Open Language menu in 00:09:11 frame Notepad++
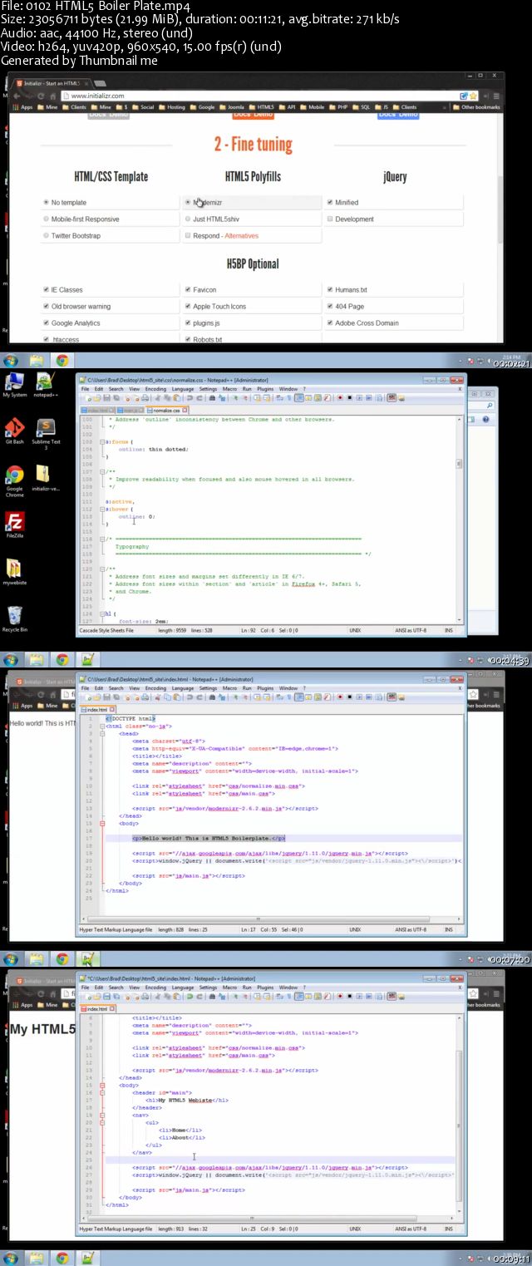Image resolution: width=532 pixels, height=1266 pixels. point(183,988)
